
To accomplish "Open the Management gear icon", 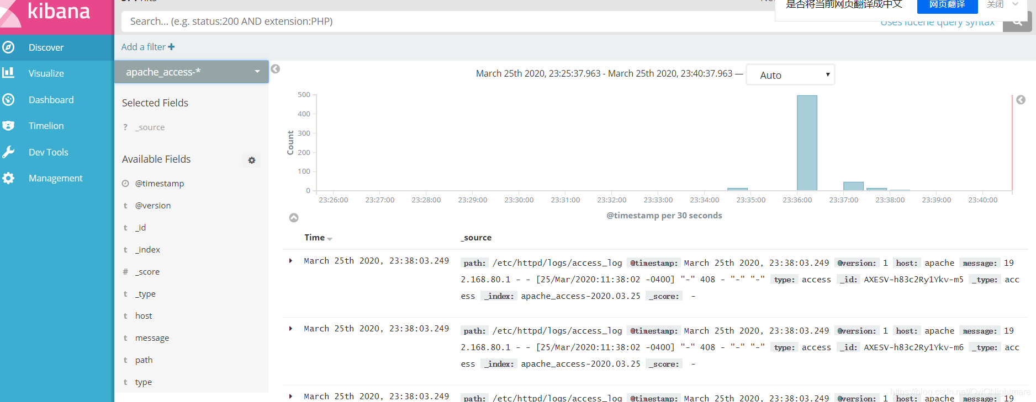I will [x=8, y=178].
